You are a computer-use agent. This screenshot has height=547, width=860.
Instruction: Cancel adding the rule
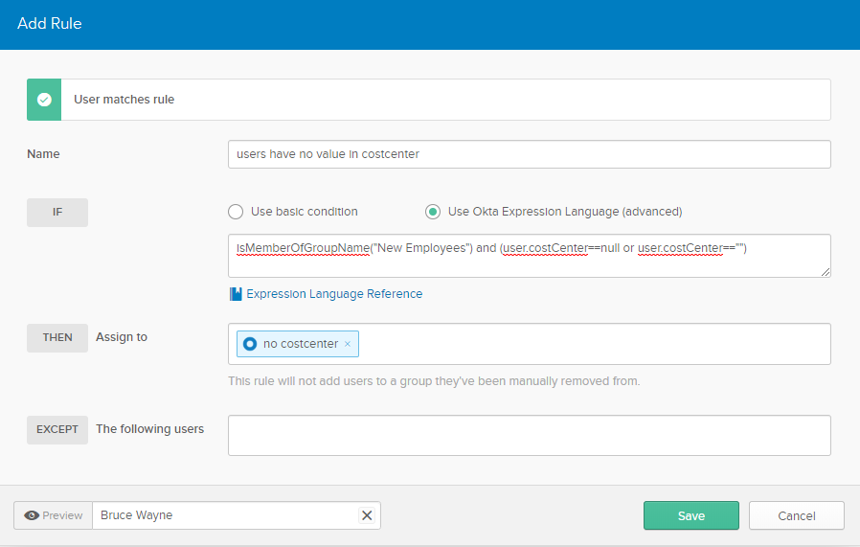point(796,515)
